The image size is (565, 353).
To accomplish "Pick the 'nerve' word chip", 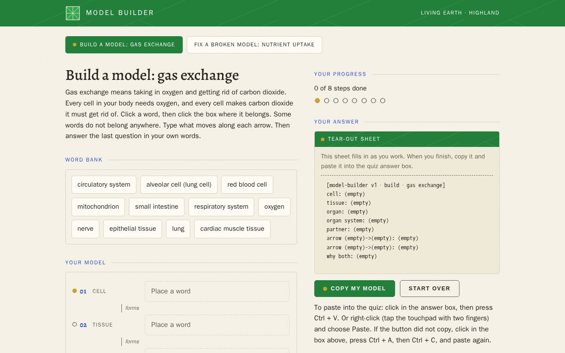I will coord(85,229).
